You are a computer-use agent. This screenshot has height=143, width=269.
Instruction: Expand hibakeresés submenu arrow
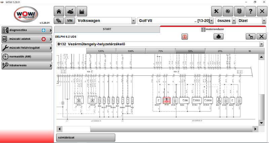point(50,65)
